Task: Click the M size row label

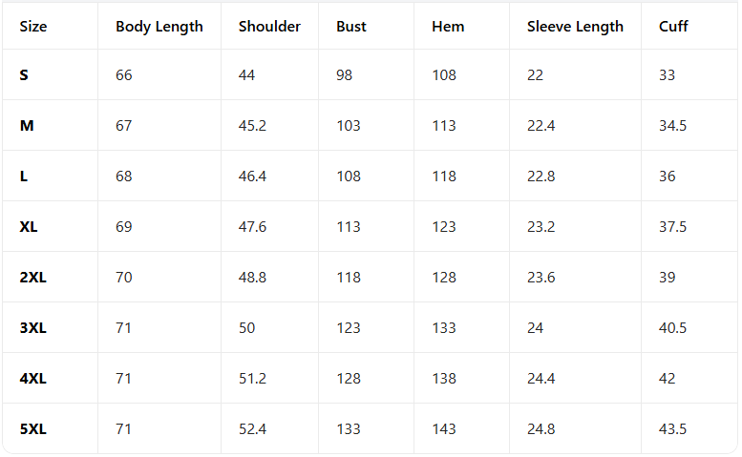Action: point(27,126)
